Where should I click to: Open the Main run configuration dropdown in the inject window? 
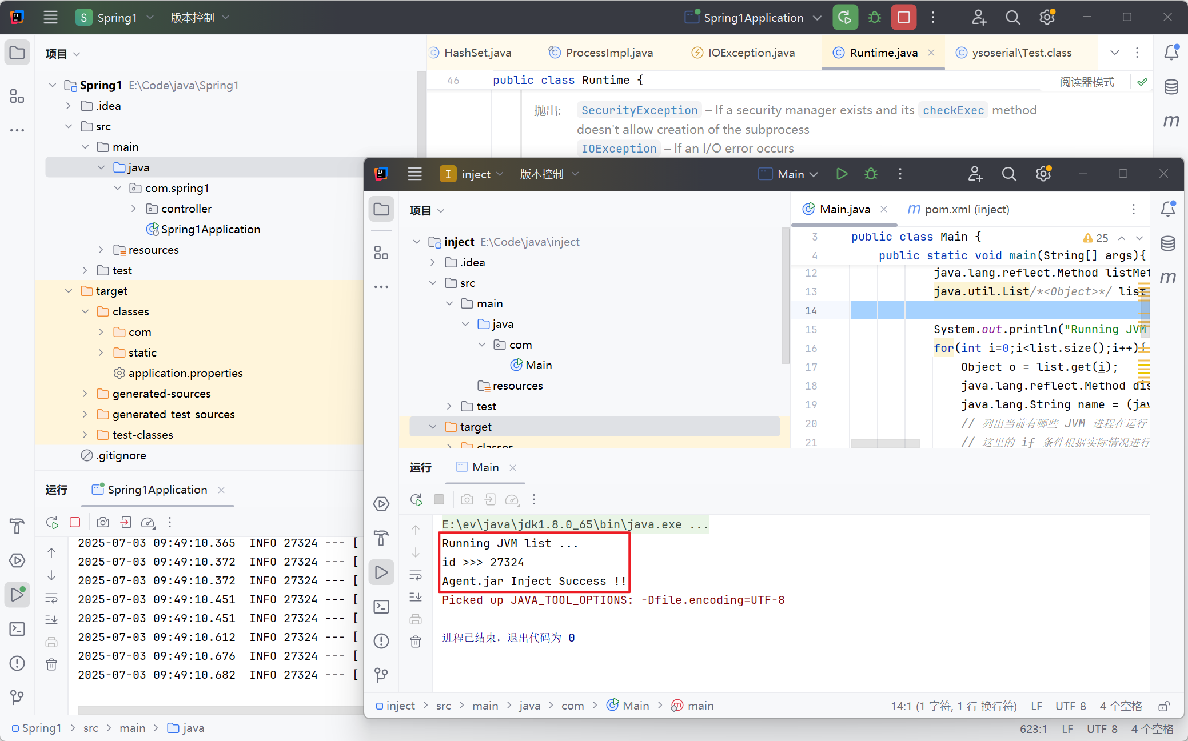[788, 174]
